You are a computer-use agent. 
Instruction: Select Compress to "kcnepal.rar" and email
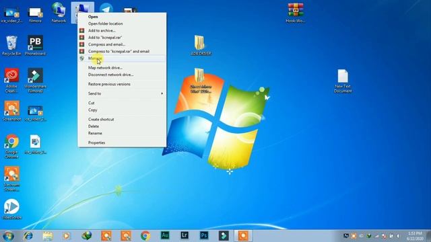click(x=122, y=51)
